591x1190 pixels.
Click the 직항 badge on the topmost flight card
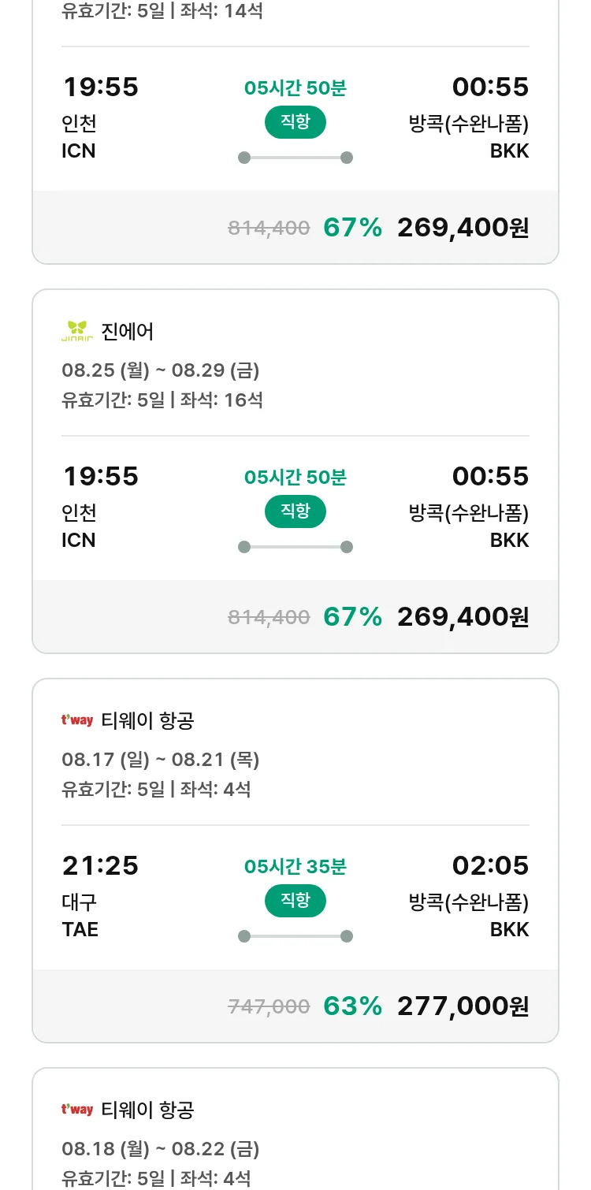[x=295, y=122]
